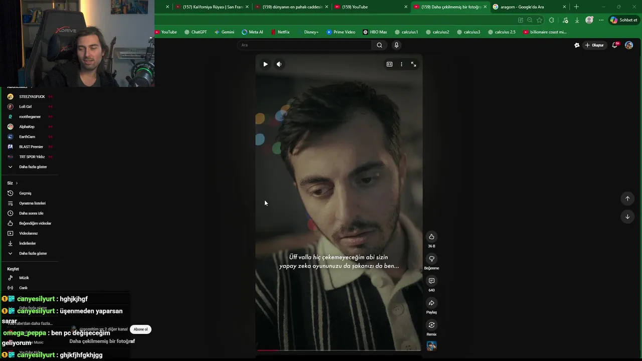Start voice search with the microphone
This screenshot has height=361, width=642.
396,45
